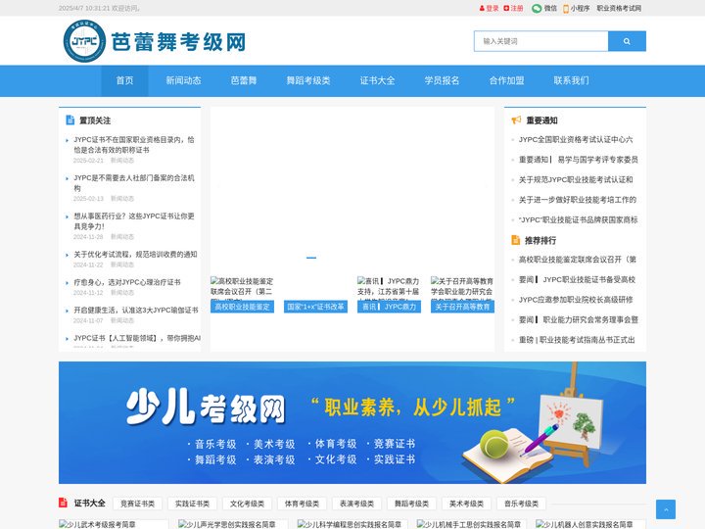The height and width of the screenshot is (529, 705).
Task: Open the 联系我们 navigation item
Action: click(571, 80)
